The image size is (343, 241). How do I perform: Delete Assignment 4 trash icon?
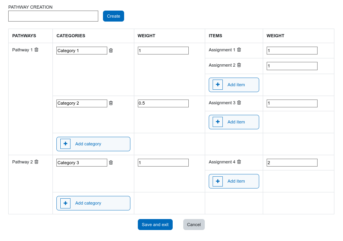point(239,162)
